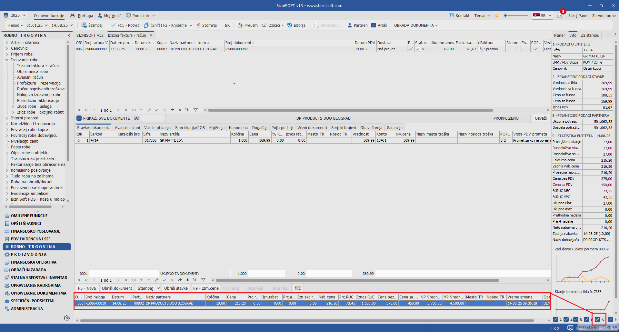The image size is (619, 332).
Task: Click the Preuzmi import icon
Action: pos(240,25)
